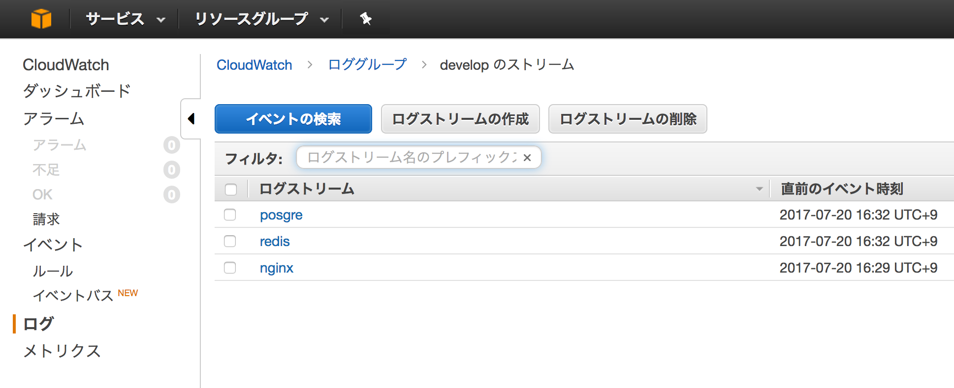Click the ログストリームの作成 button
954x388 pixels.
[460, 119]
